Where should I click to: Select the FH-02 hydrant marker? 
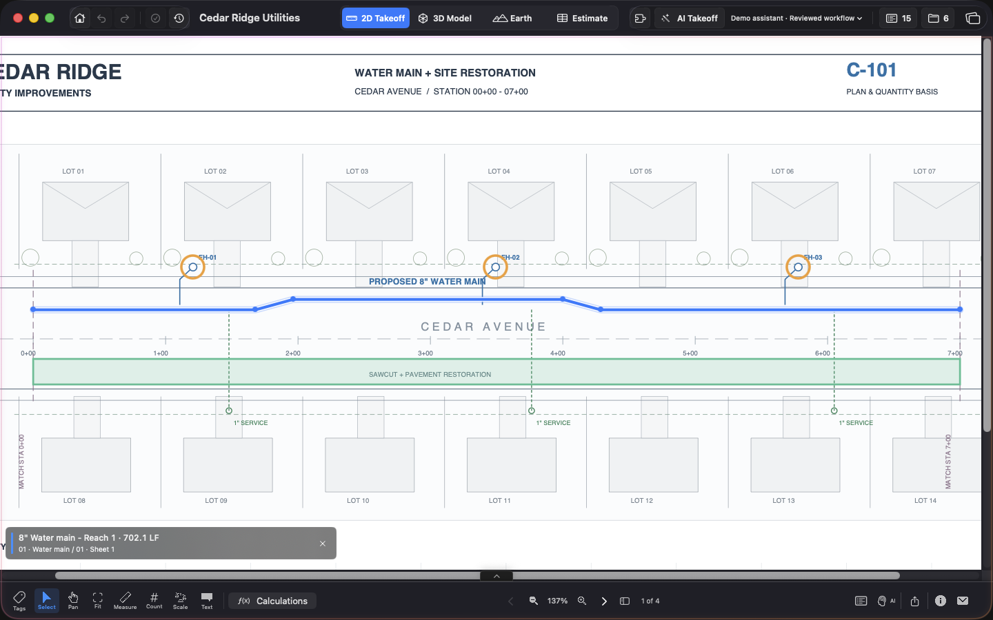495,267
